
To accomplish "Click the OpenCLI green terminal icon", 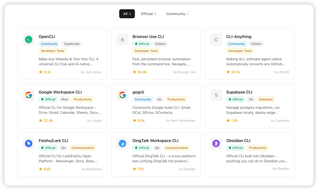I will pos(29,40).
